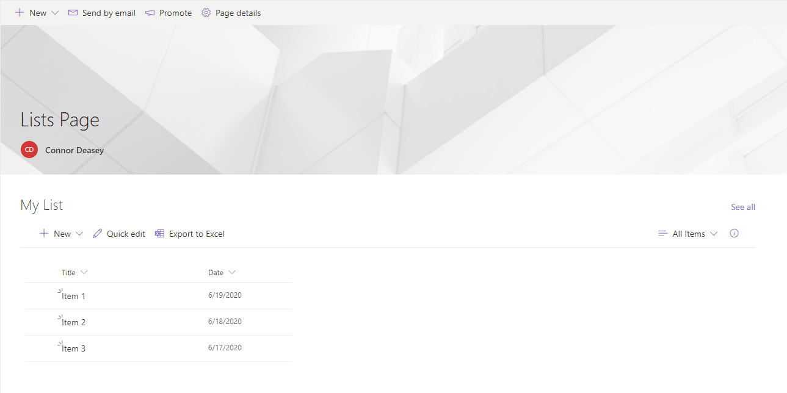Click the new-item indicator beside Item 3

[x=60, y=343]
